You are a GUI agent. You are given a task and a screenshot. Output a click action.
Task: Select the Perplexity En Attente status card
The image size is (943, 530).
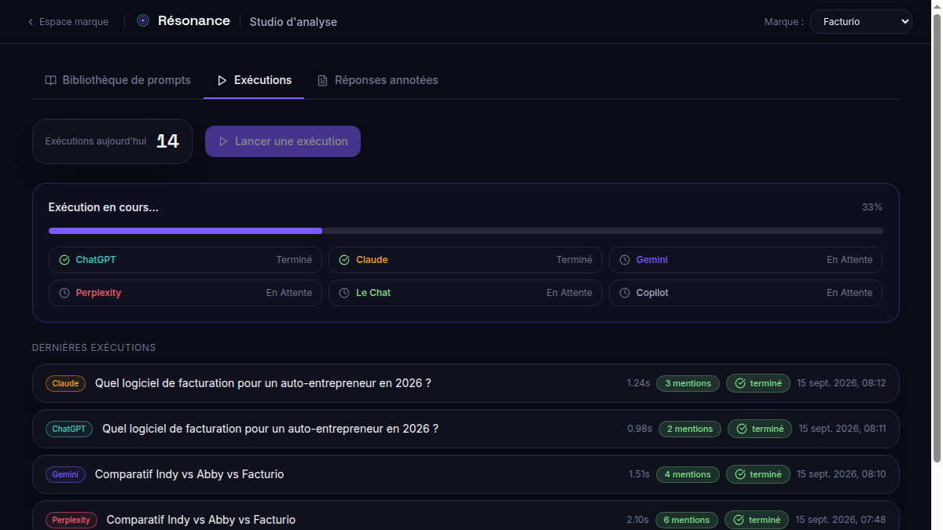coord(185,293)
